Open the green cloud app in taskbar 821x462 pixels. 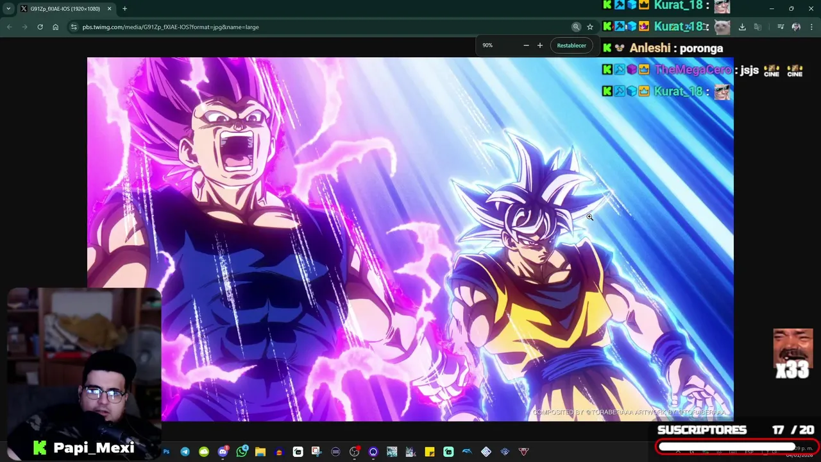pos(204,452)
